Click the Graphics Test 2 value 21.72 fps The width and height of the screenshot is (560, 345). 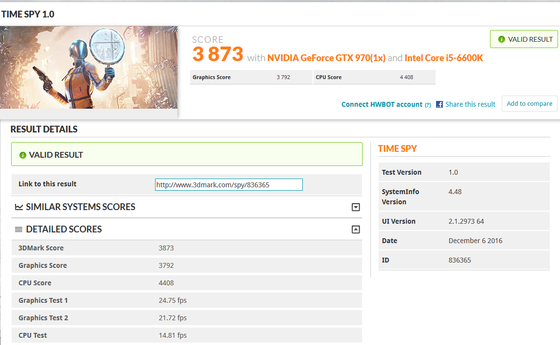tap(173, 318)
